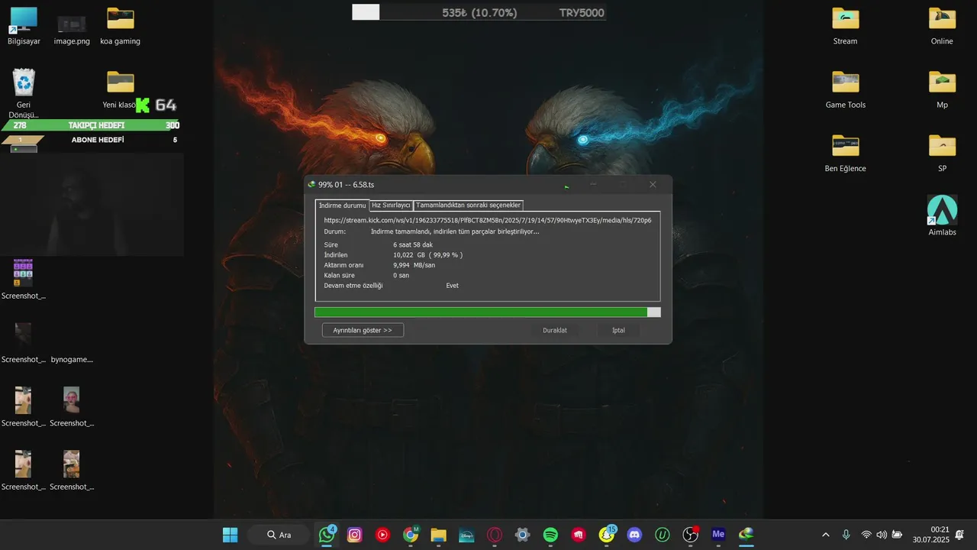Screen dimensions: 977x550
Task: Open Tamamlandıktan sonraki seçenekler tab
Action: point(468,205)
